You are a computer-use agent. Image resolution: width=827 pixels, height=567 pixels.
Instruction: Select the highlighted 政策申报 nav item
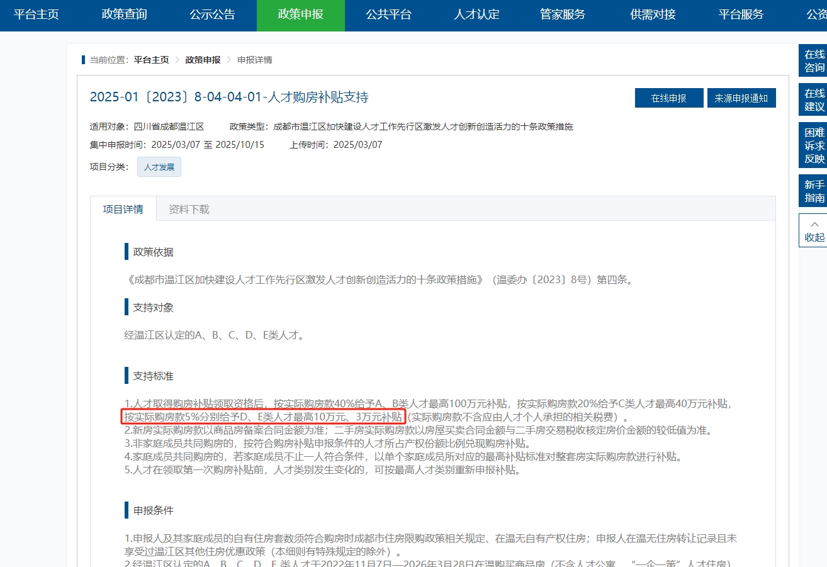(301, 15)
